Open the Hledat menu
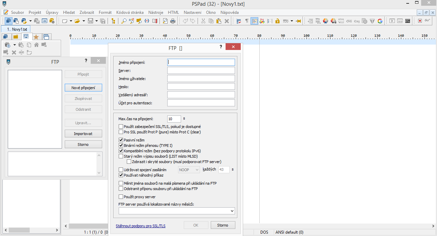 (69, 12)
